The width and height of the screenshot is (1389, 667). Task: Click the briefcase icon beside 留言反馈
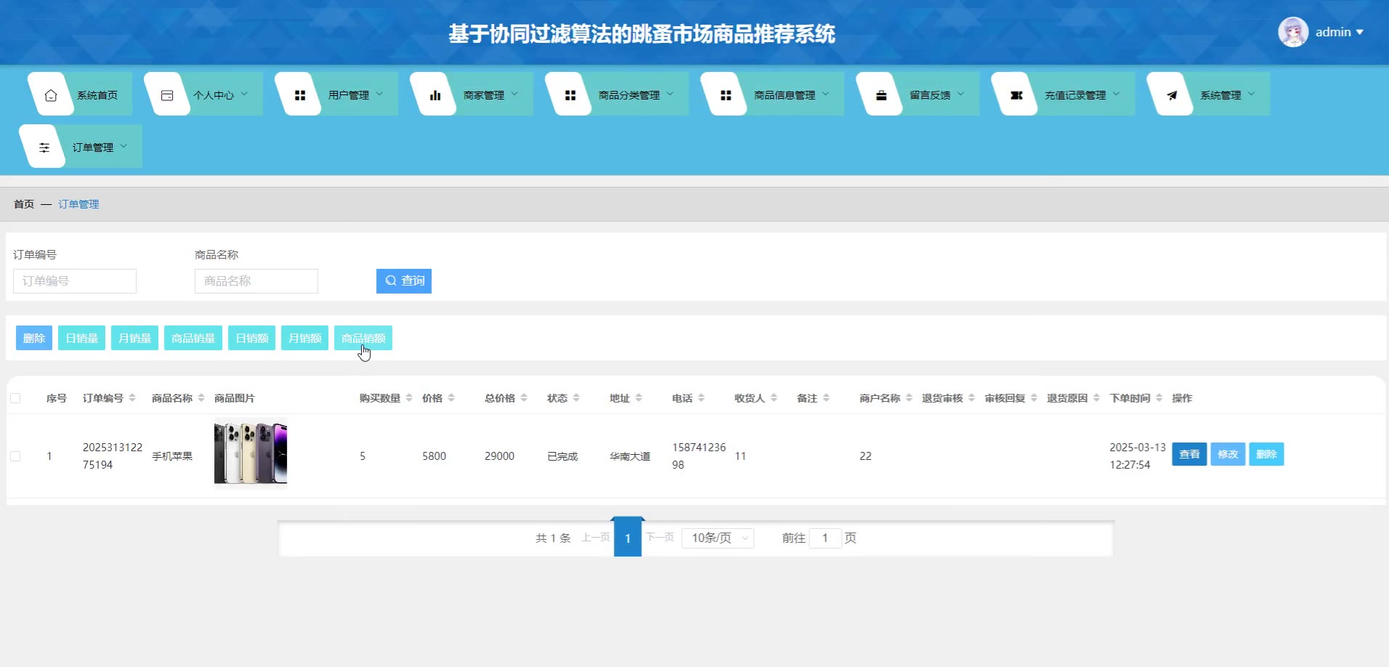coord(881,95)
